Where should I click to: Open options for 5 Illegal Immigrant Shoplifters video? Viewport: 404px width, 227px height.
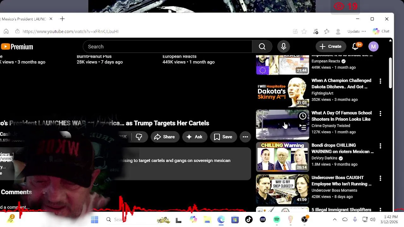tap(380, 210)
